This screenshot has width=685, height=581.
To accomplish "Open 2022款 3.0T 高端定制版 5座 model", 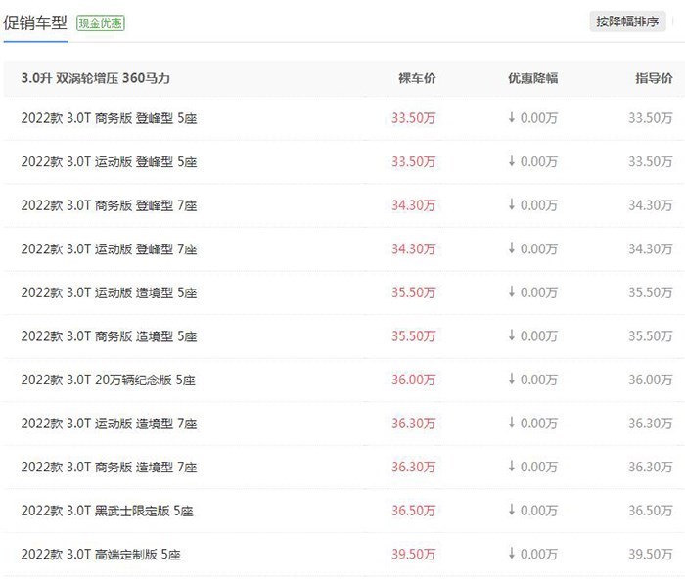I will [101, 555].
